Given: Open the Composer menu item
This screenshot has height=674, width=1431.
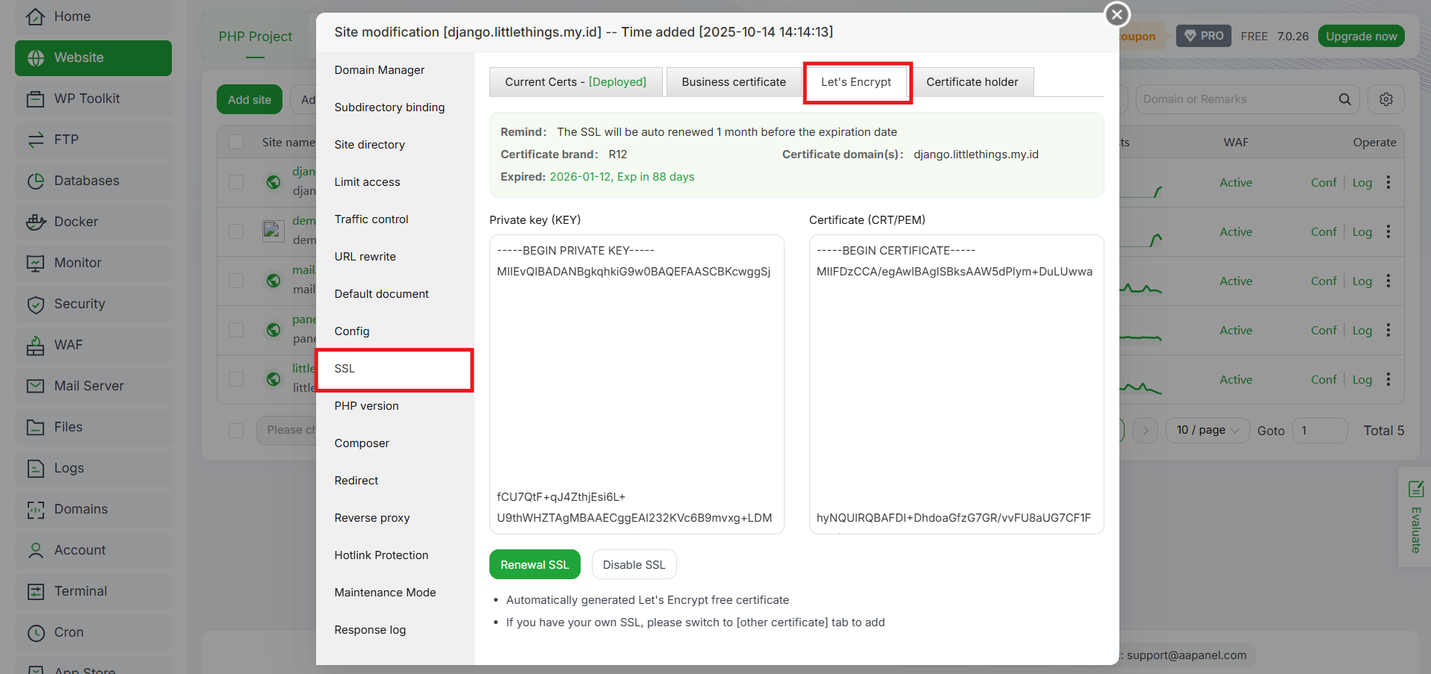Looking at the screenshot, I should [x=395, y=443].
